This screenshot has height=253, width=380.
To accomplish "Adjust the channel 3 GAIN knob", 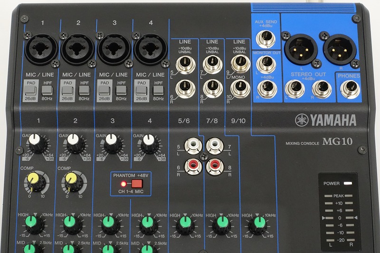I will pos(113,143).
